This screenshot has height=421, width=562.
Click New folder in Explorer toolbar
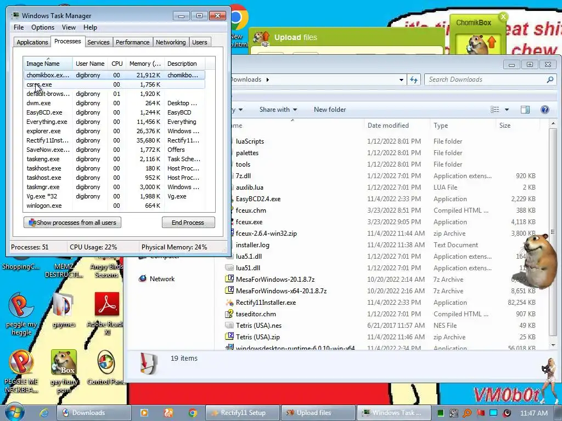[330, 110]
